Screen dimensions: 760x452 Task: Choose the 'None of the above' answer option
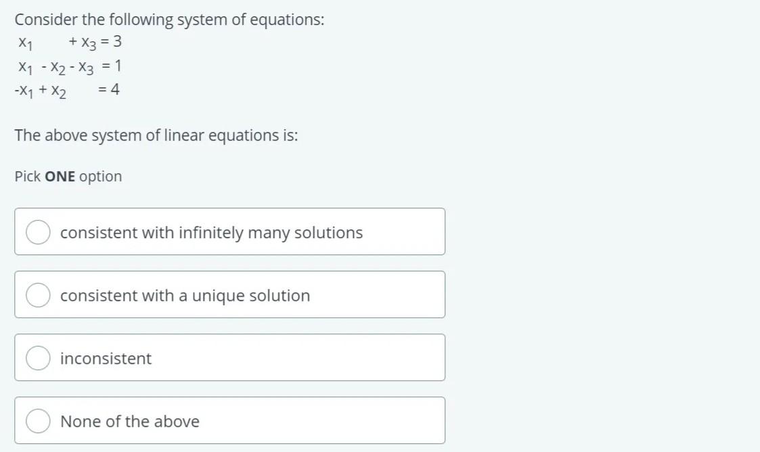130,420
